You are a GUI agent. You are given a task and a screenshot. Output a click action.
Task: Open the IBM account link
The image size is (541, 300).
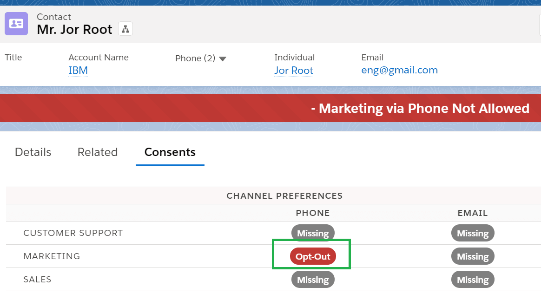coord(78,70)
